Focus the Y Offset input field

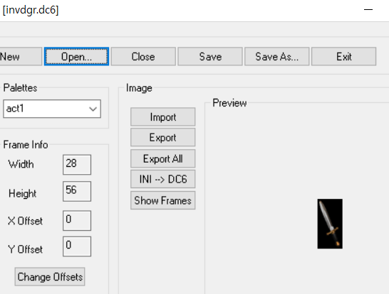coord(77,246)
